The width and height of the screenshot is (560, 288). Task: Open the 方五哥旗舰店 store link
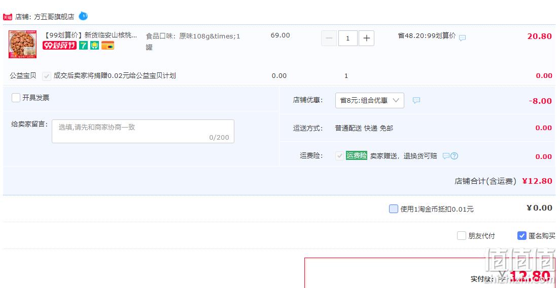(x=54, y=17)
